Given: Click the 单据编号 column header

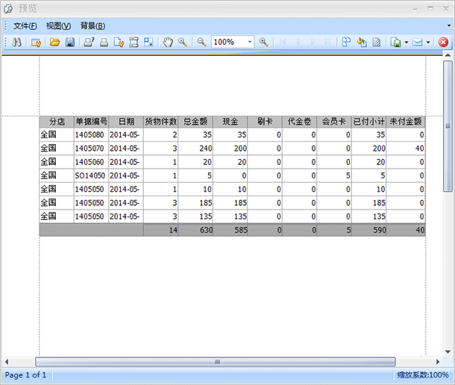Looking at the screenshot, I should (92, 122).
